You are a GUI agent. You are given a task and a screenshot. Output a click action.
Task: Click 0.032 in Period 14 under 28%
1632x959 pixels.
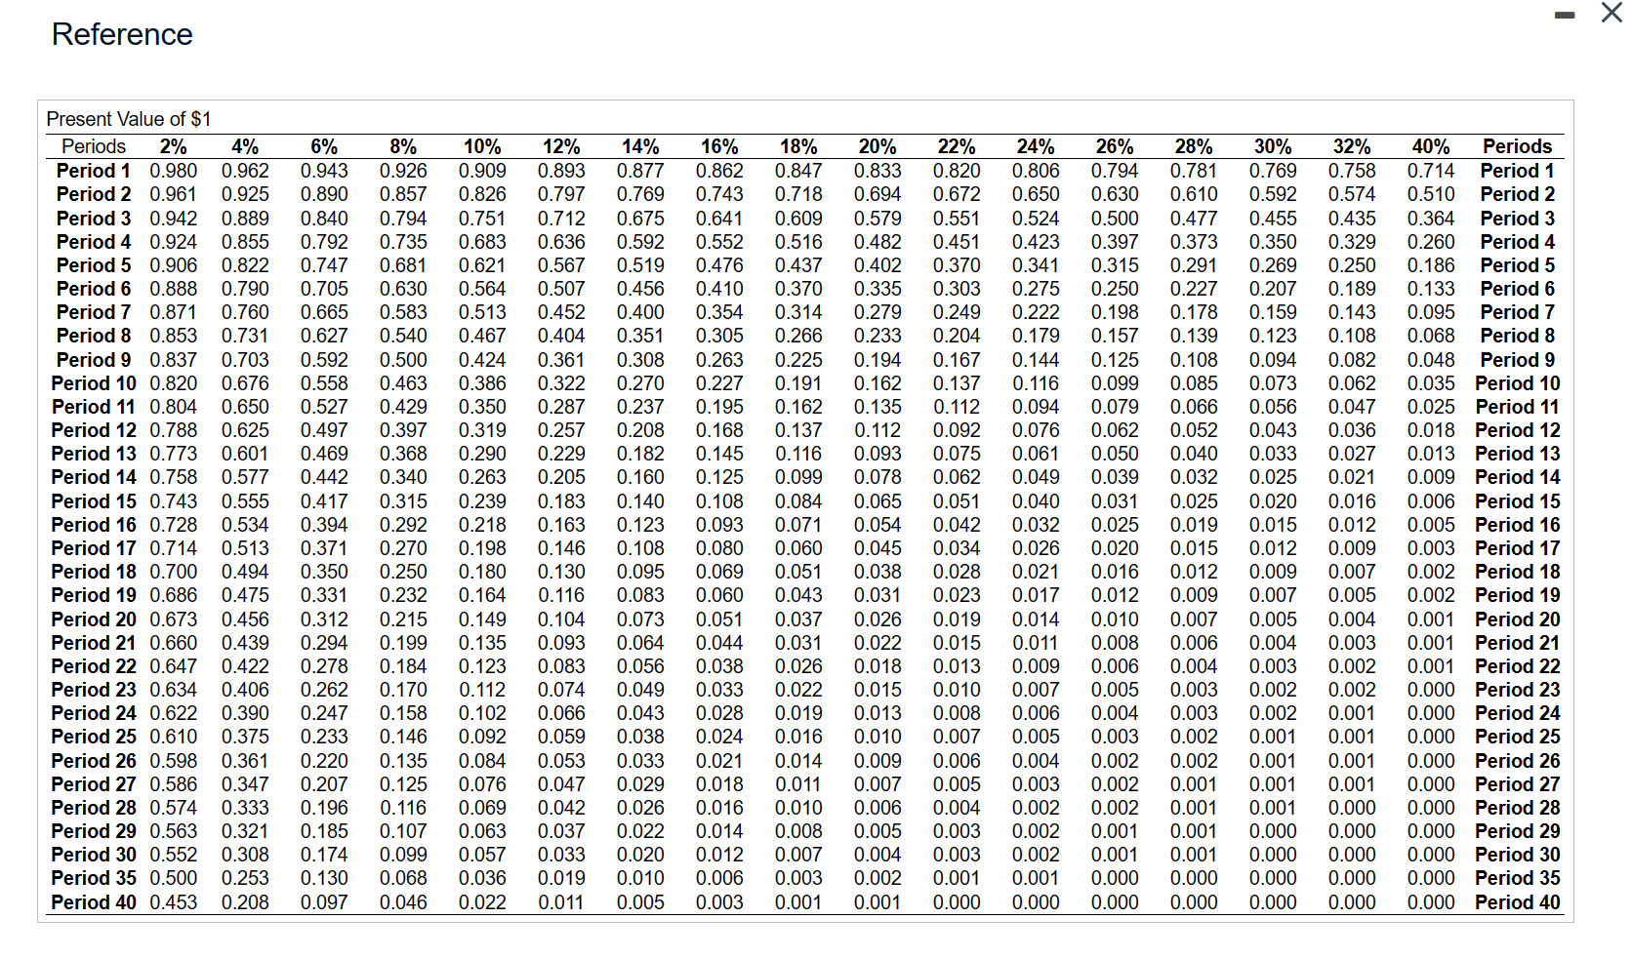click(x=1194, y=477)
